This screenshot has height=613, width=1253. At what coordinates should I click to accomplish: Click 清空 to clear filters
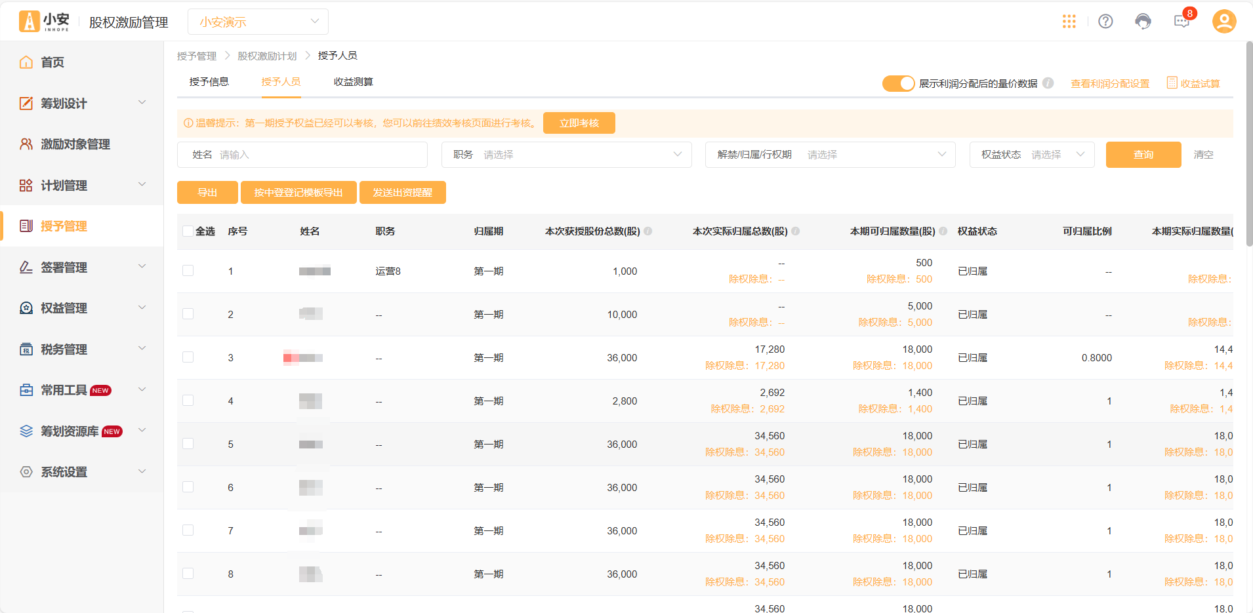click(1203, 155)
